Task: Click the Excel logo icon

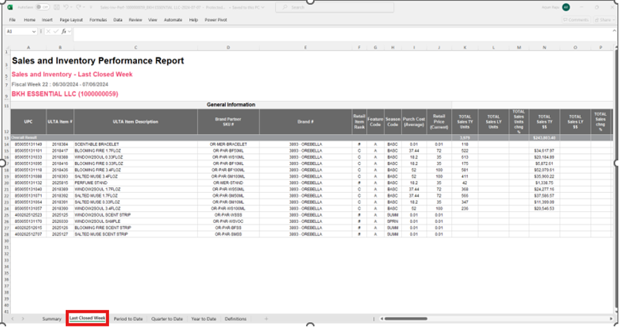Action: [10, 8]
